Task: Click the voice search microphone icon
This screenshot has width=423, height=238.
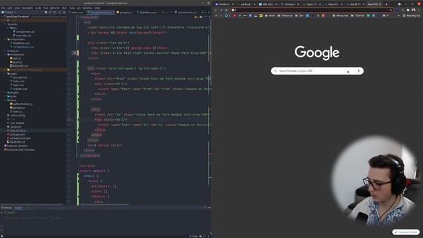Action: point(358,71)
